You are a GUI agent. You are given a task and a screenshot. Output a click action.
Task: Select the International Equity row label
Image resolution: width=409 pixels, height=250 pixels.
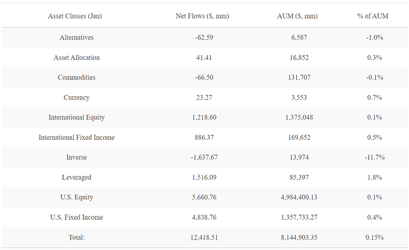point(77,118)
